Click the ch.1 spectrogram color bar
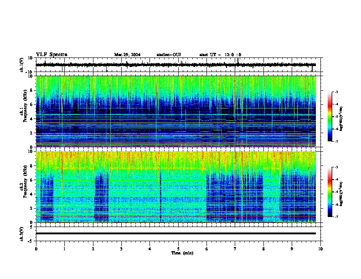361x279 pixels. pyautogui.click(x=330, y=117)
